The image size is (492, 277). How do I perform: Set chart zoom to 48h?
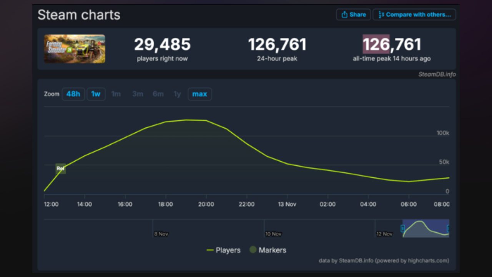coord(73,94)
